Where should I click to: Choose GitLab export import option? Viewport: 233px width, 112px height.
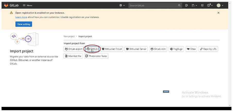(x=74, y=49)
